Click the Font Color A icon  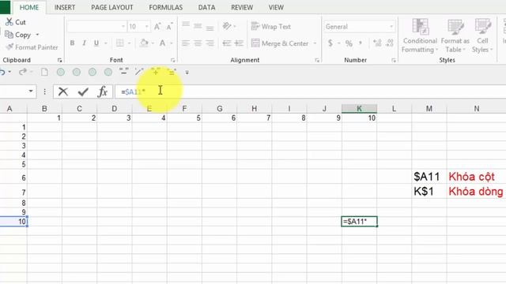[x=163, y=43]
